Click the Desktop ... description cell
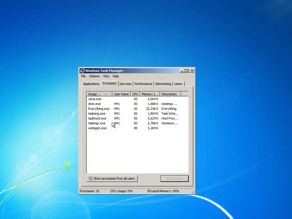This screenshot has width=292, height=219. click(x=169, y=104)
